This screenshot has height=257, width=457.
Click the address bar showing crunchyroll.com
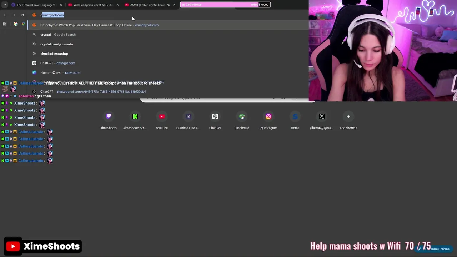pyautogui.click(x=168, y=15)
